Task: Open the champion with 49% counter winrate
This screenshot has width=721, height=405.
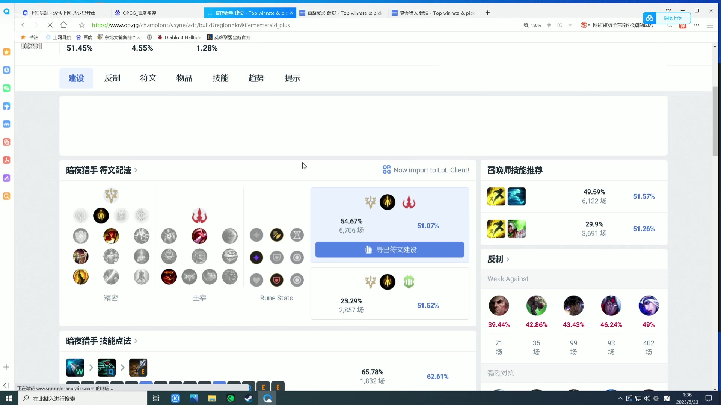Action: tap(649, 305)
